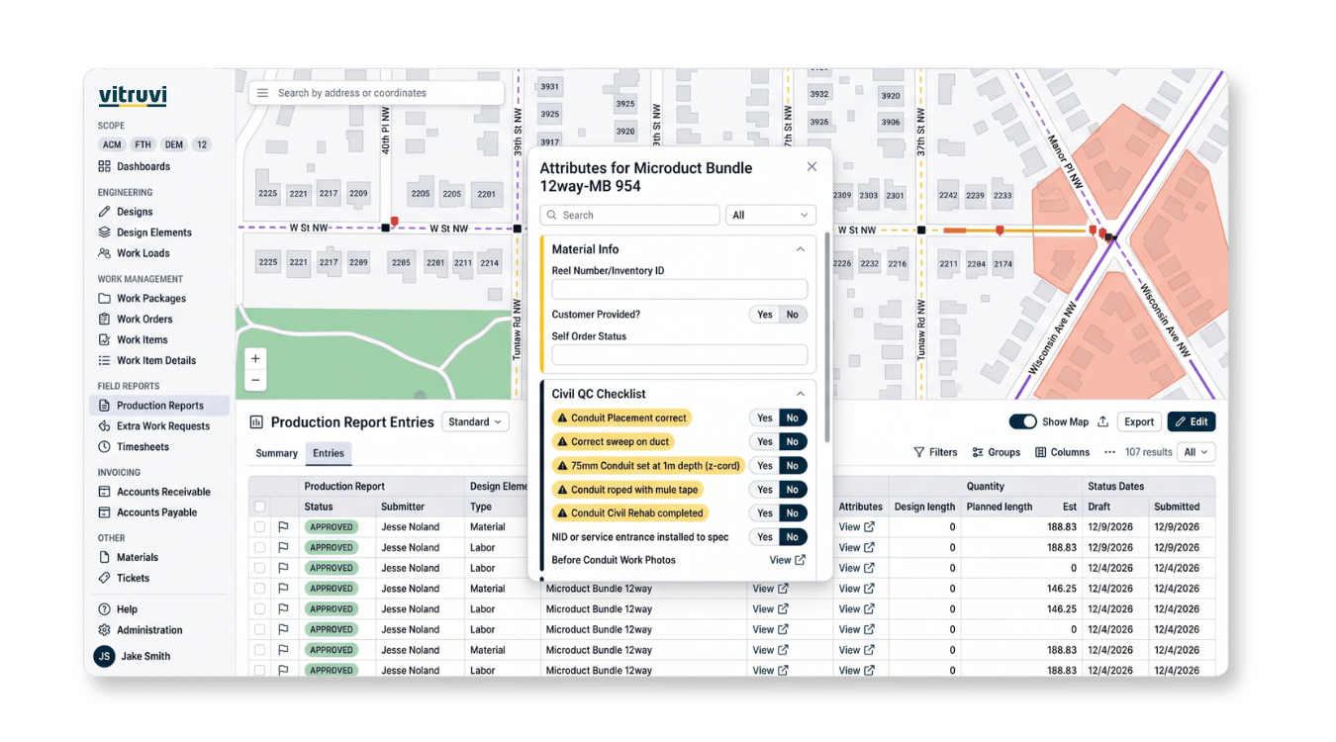Image resolution: width=1336 pixels, height=742 pixels.
Task: Zoom in on the map
Action: (255, 359)
